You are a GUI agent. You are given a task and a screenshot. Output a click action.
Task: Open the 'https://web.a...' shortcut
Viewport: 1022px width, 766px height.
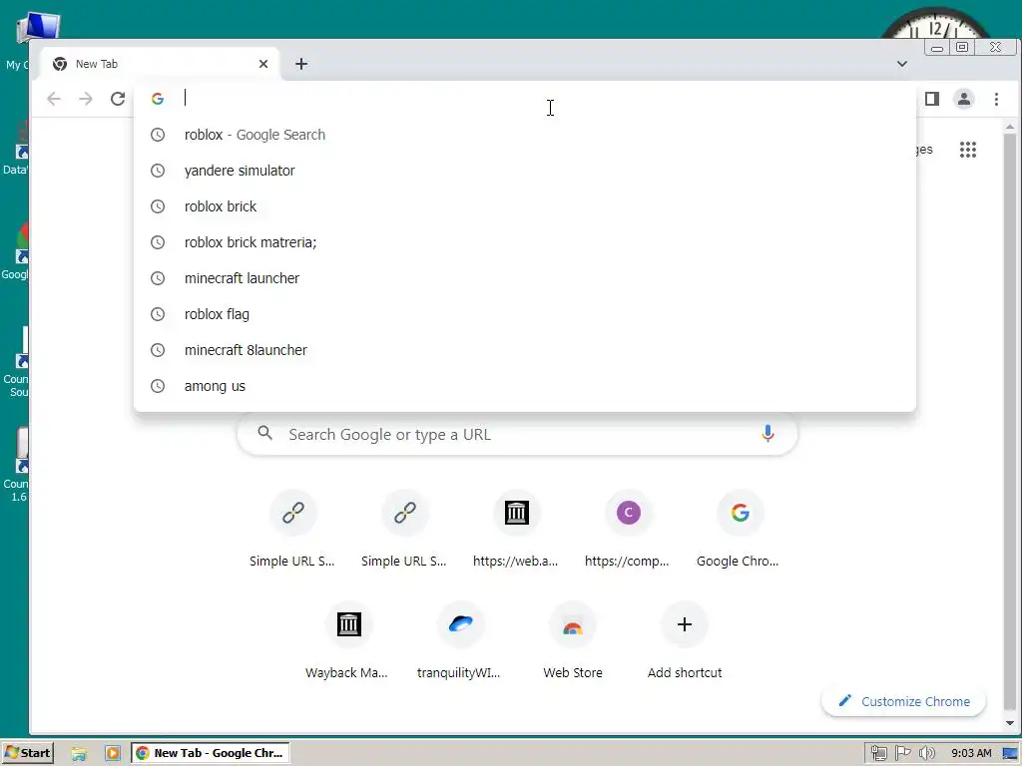coord(516,531)
